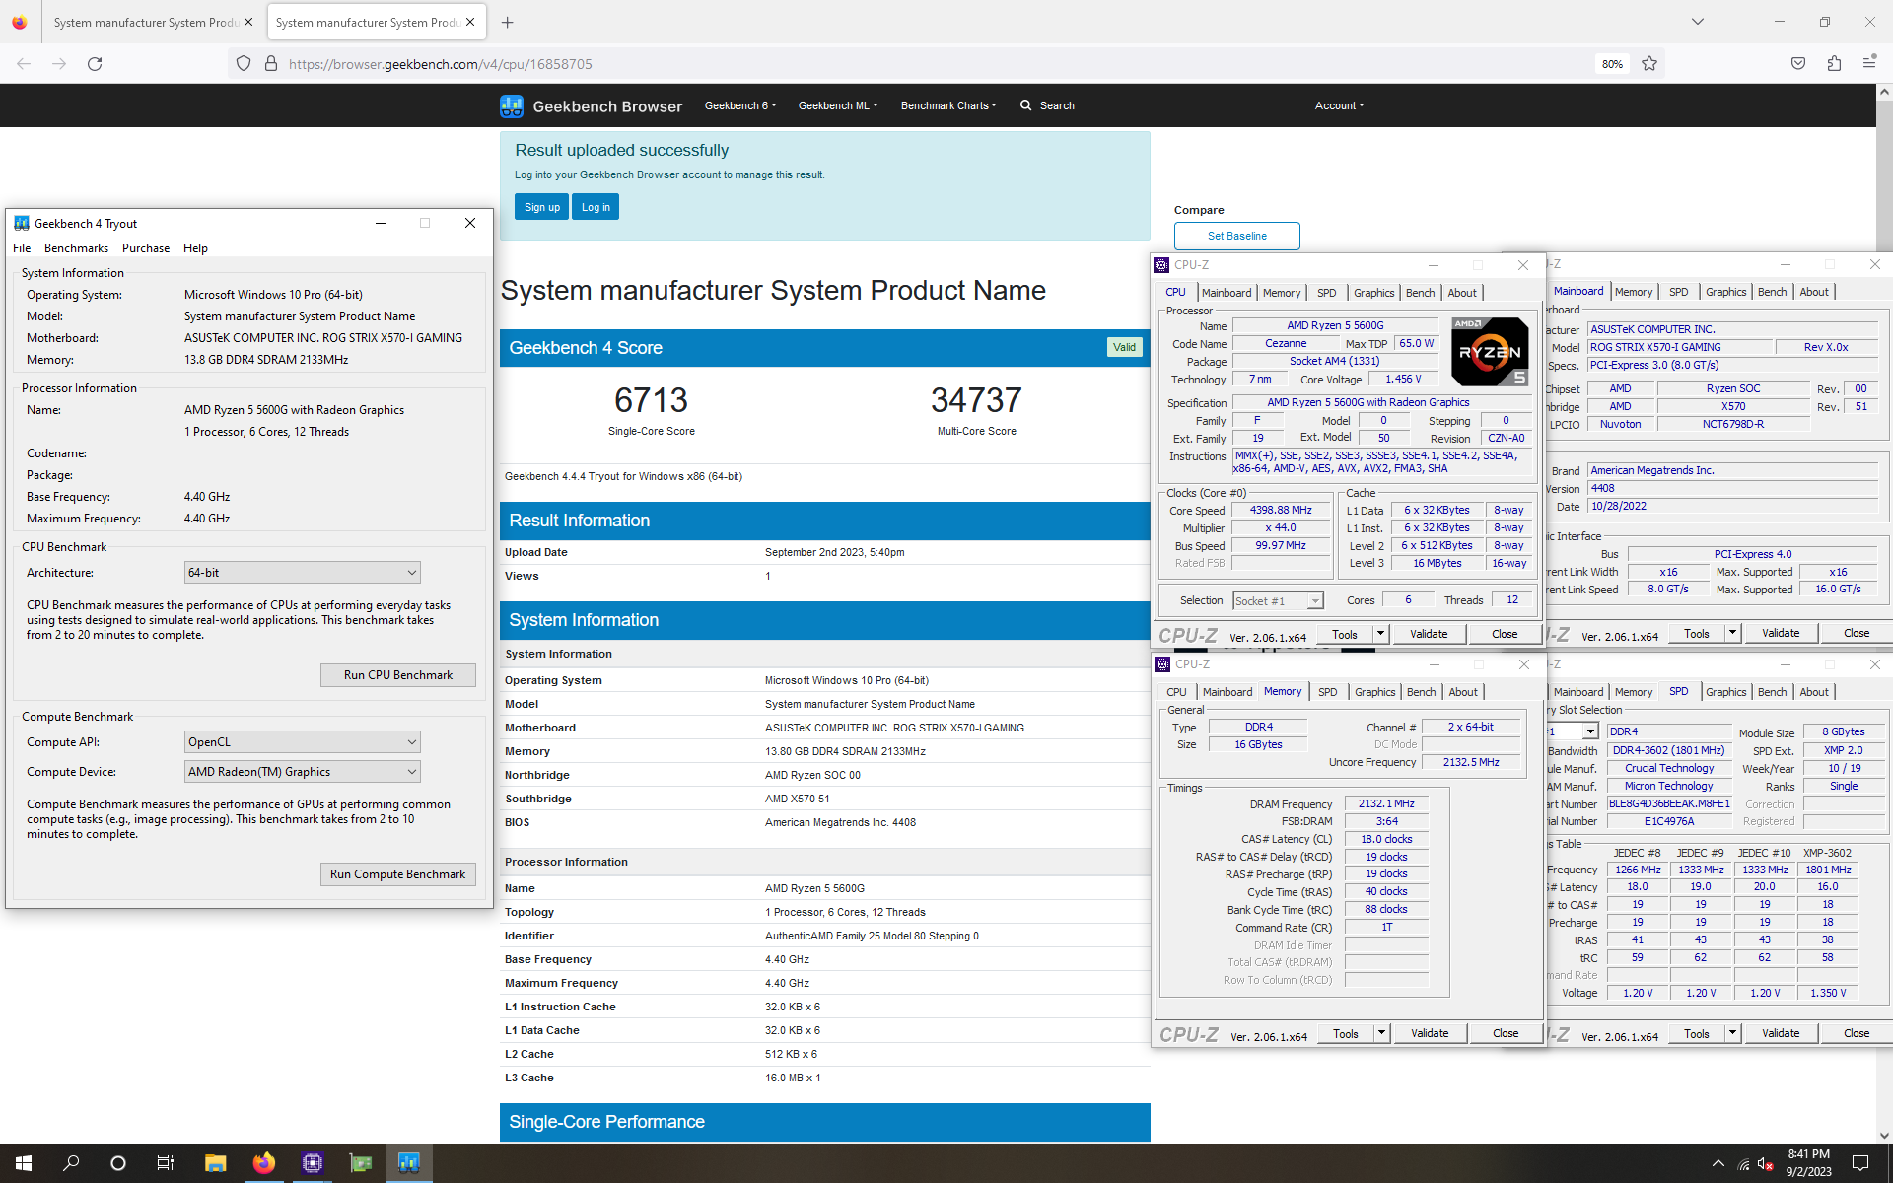
Task: Switch to Firefox on the taskbar
Action: point(263,1163)
